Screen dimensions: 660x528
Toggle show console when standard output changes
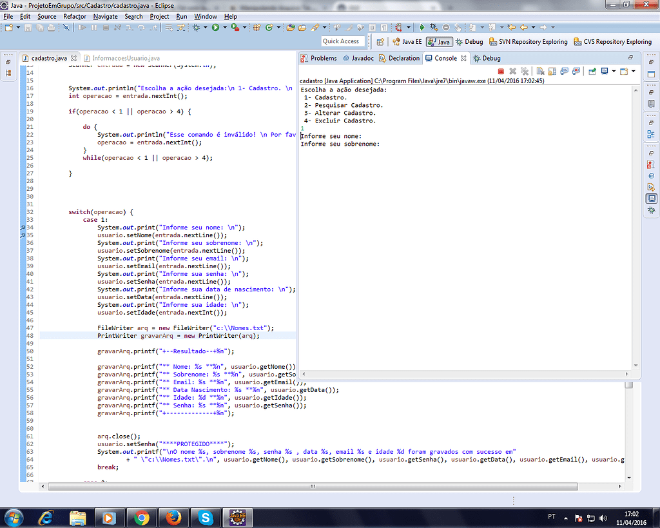[x=565, y=71]
